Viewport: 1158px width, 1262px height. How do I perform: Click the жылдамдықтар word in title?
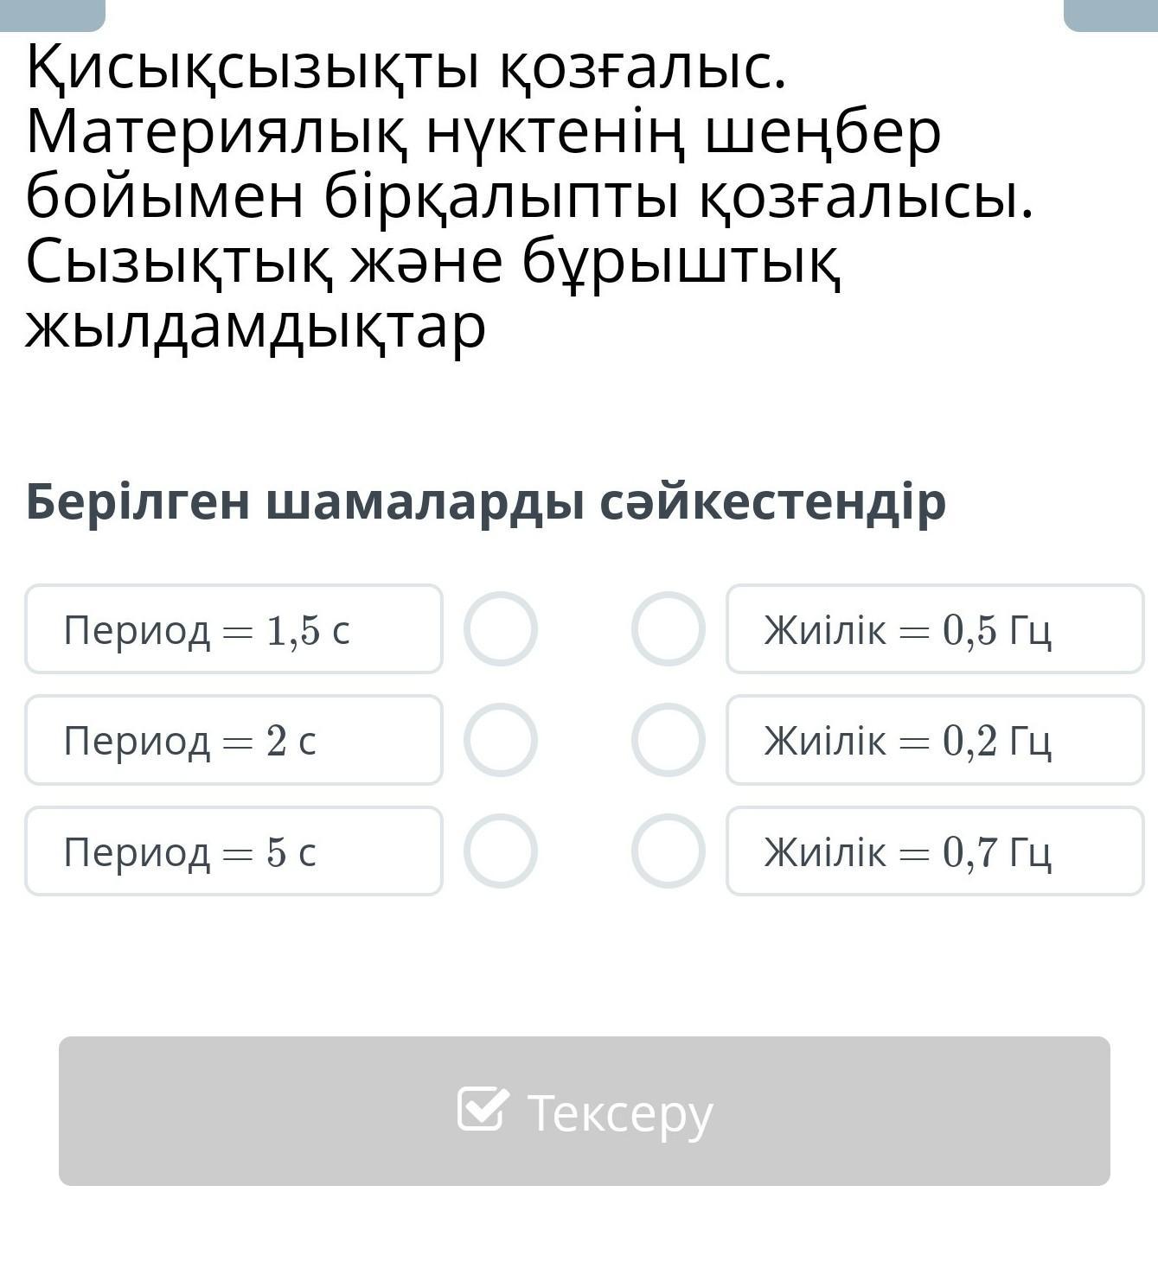(256, 327)
